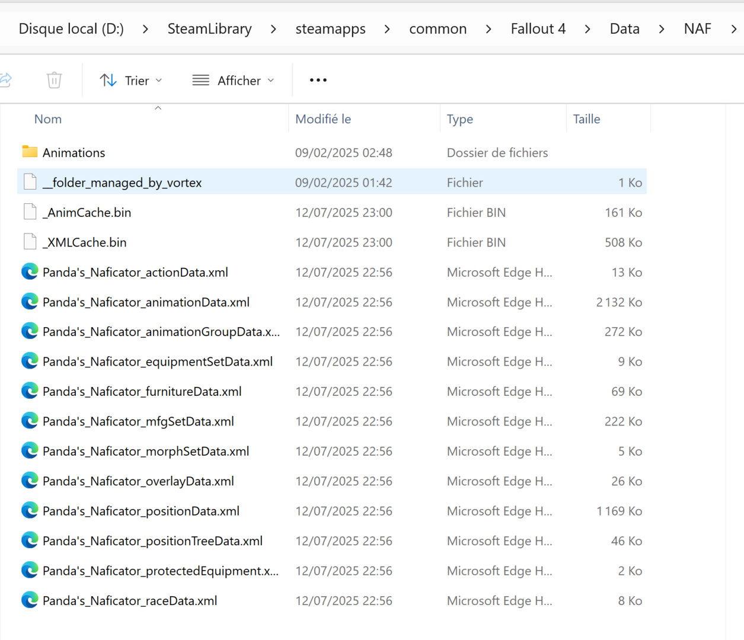Select file name Panda's_Naficator_positionTreeData.xml

[x=152, y=541]
